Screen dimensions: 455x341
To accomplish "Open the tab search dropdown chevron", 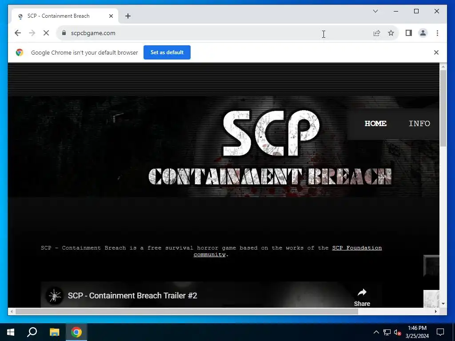I will [375, 11].
